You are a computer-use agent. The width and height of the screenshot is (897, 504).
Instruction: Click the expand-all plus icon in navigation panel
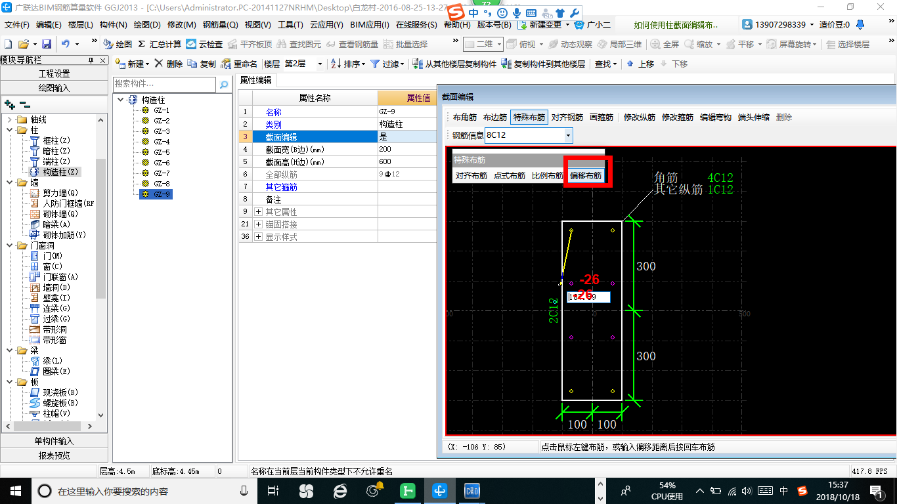coord(9,104)
